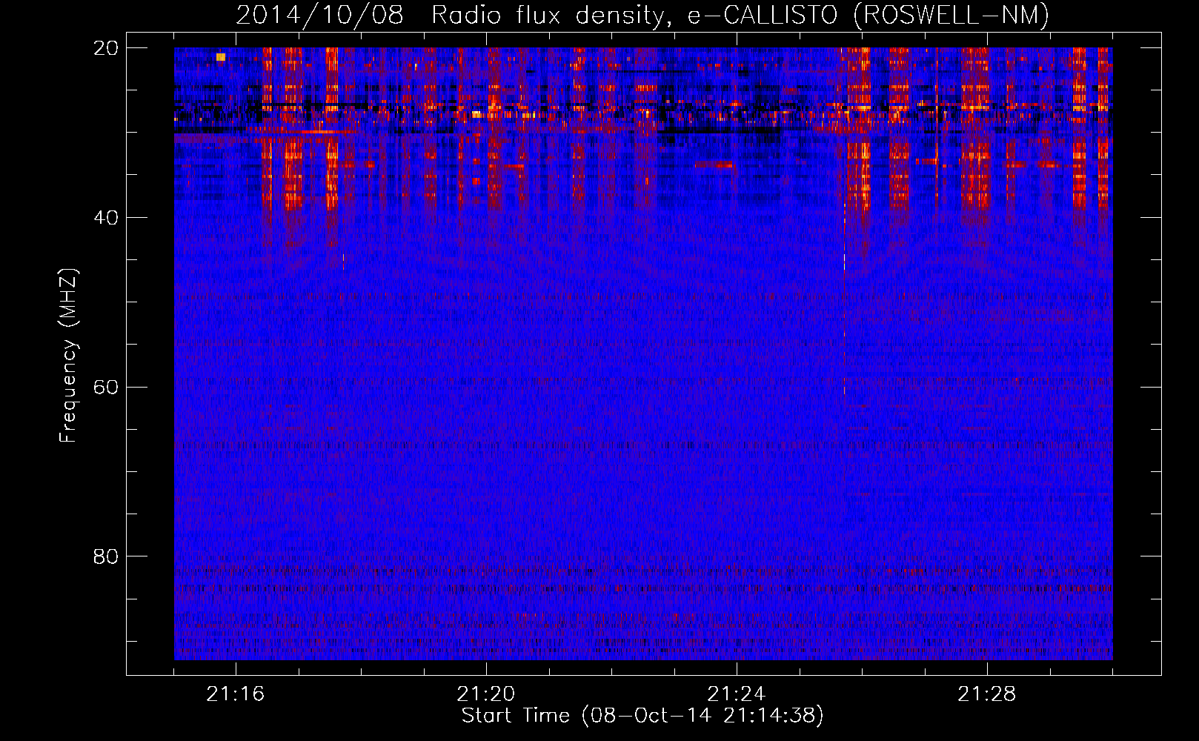Image resolution: width=1199 pixels, height=741 pixels.
Task: Click the 21:16 time tick label
Action: 236,694
